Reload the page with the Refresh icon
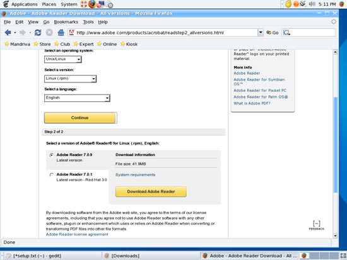Screen dimensions: 347x260 coord(38,33)
